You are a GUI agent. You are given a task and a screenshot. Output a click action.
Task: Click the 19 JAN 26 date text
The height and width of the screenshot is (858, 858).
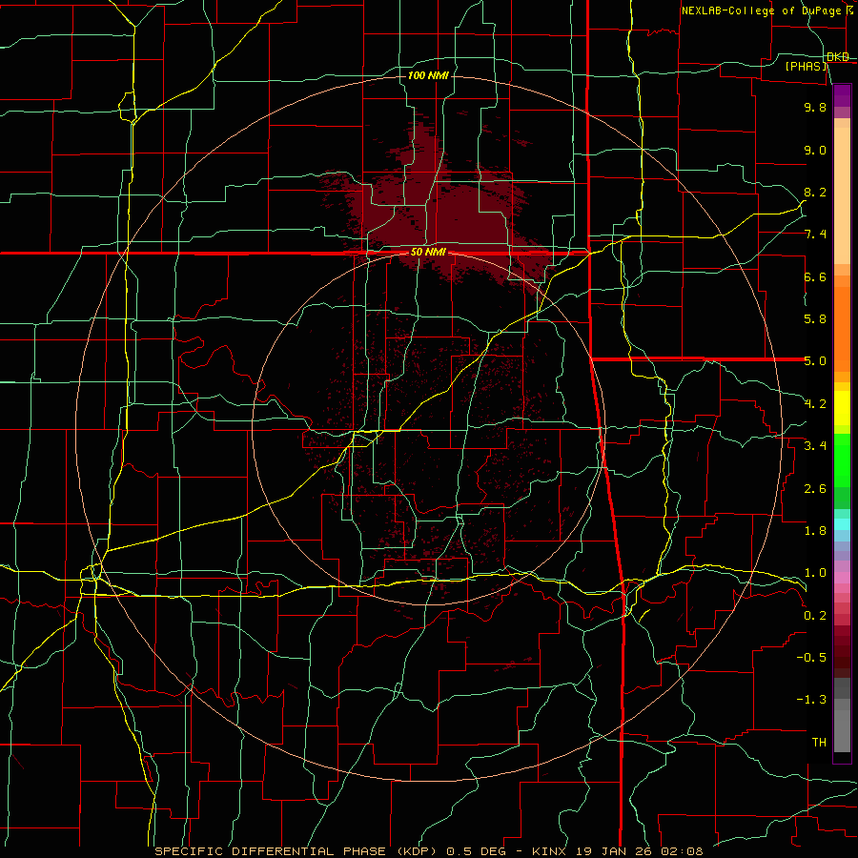[614, 851]
